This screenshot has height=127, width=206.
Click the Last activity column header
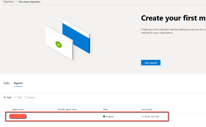[x=147, y=109]
